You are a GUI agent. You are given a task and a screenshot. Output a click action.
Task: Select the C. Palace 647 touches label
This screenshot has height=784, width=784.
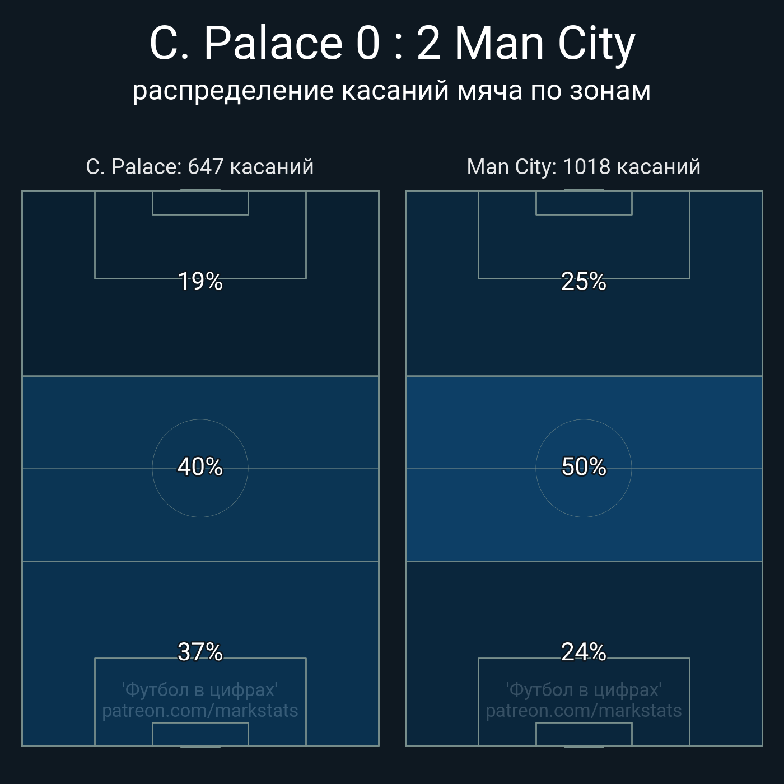(200, 167)
